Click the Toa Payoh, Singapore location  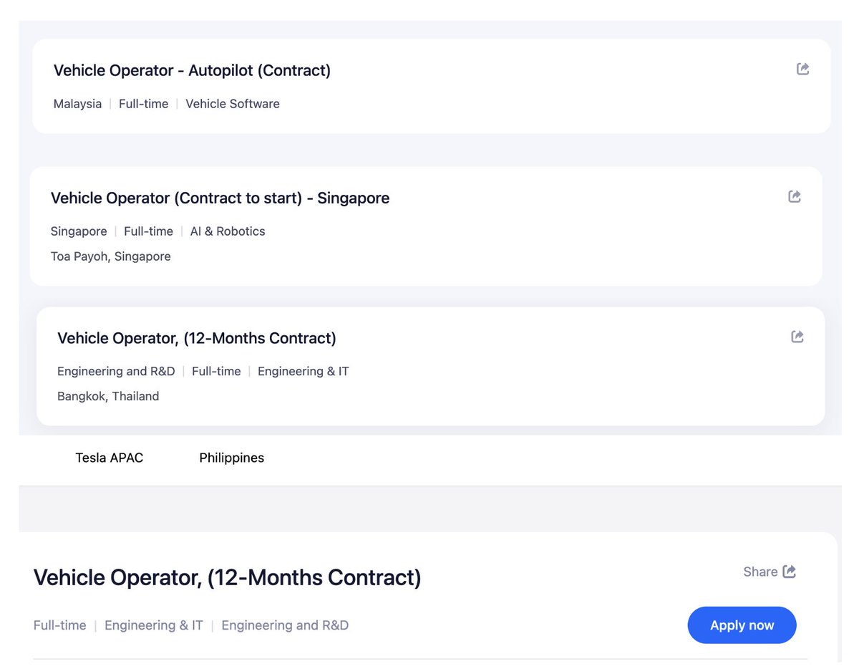pyautogui.click(x=111, y=256)
